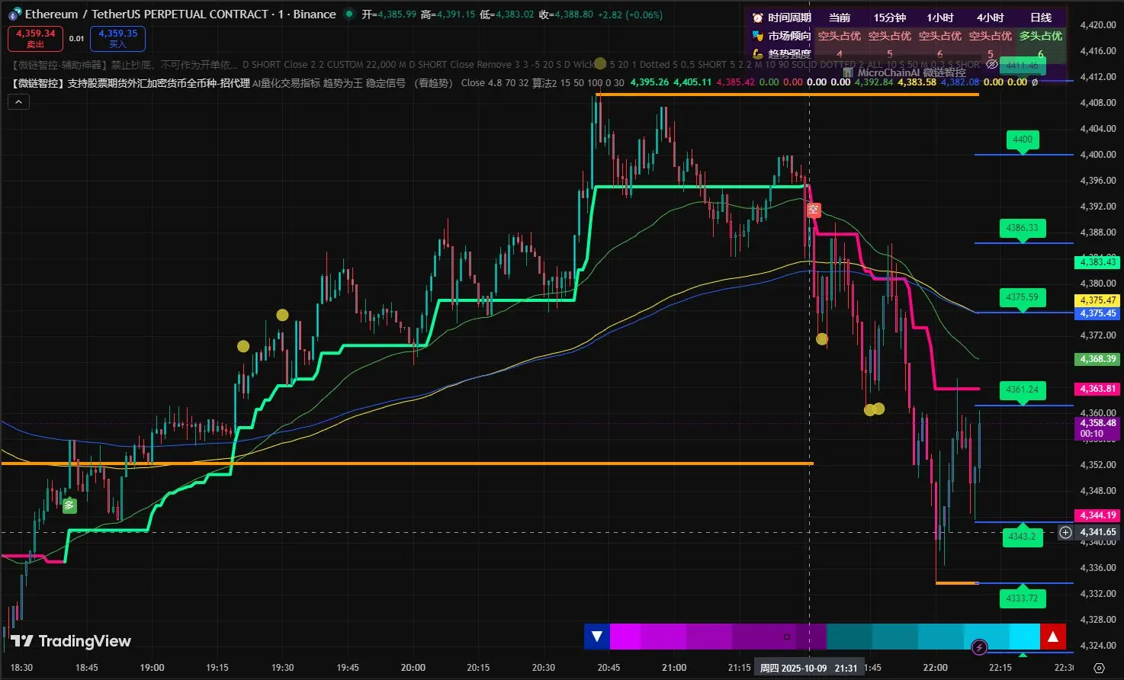Click the 0.01 spread value between sell and buy
Screen dimensions: 1124x680
(x=76, y=38)
